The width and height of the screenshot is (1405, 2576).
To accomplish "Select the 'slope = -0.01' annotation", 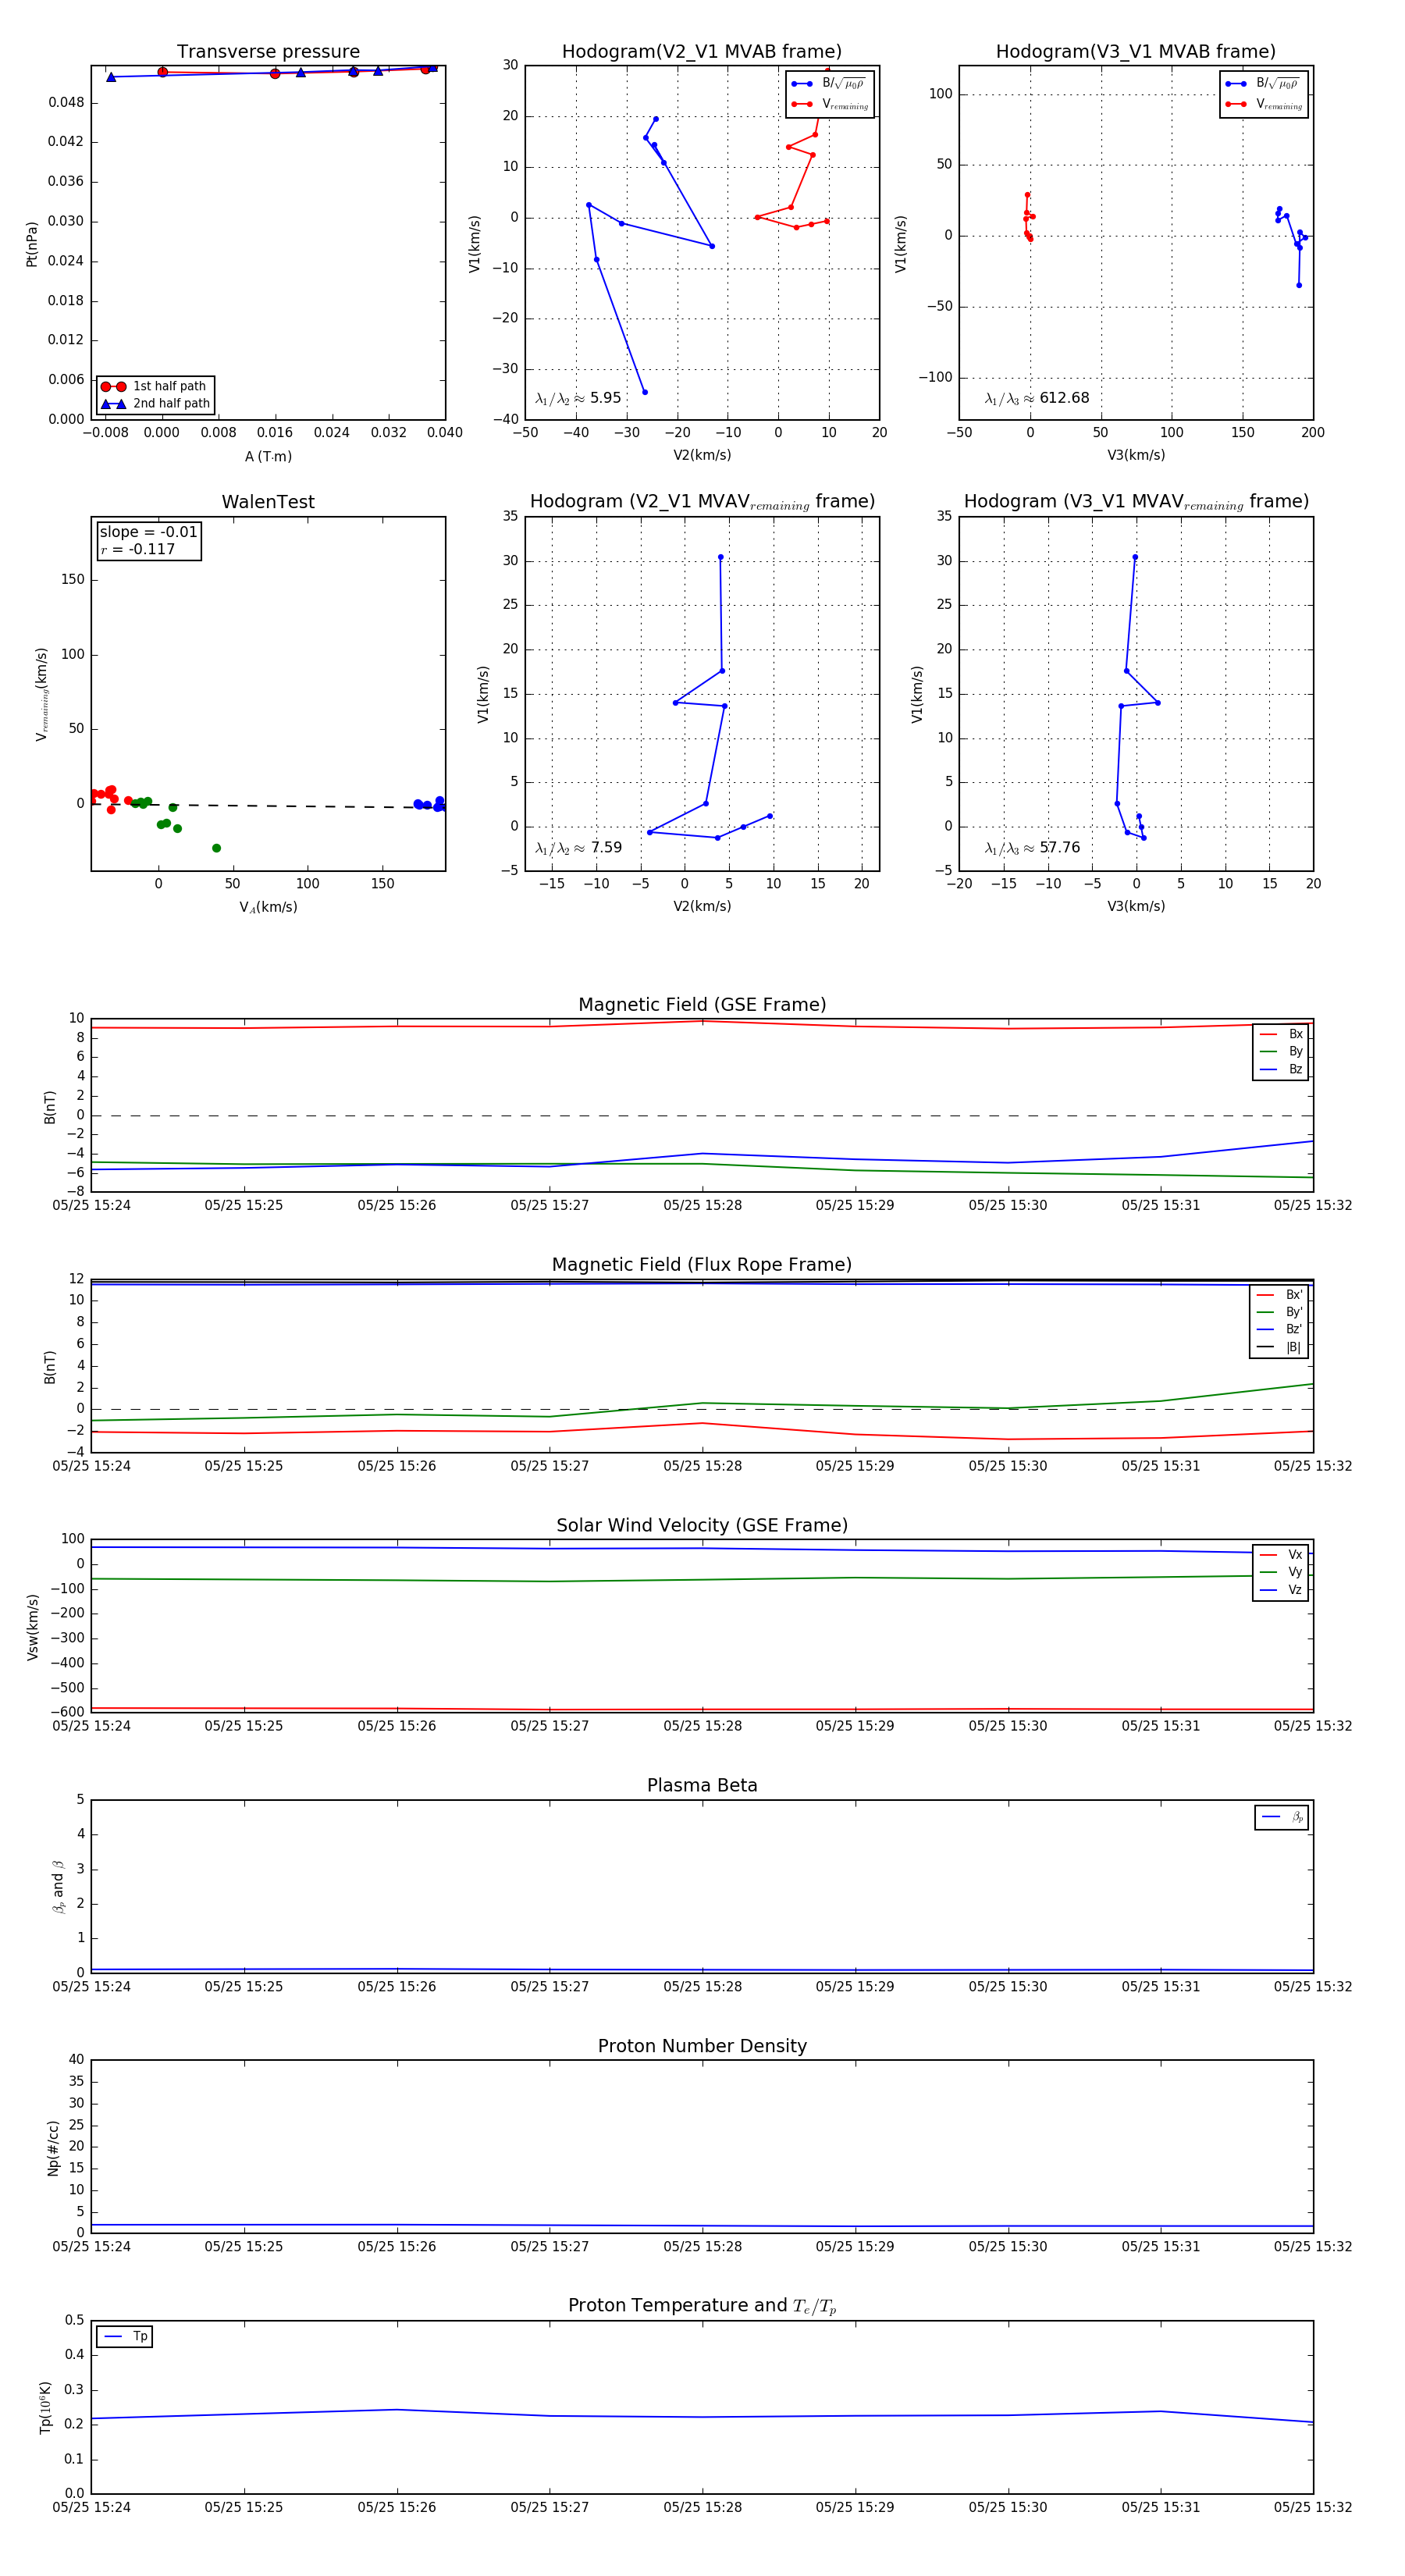I will click(148, 532).
